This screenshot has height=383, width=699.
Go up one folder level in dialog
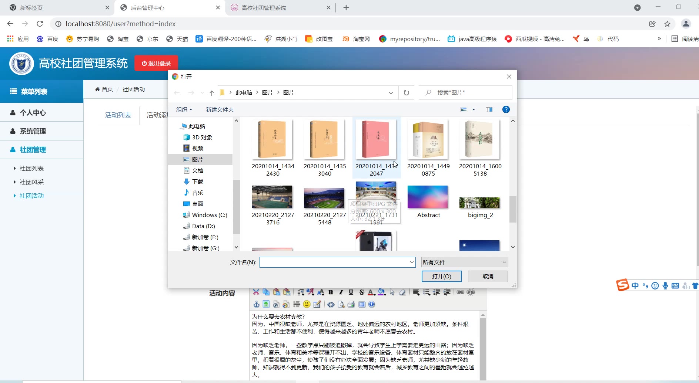pos(212,93)
